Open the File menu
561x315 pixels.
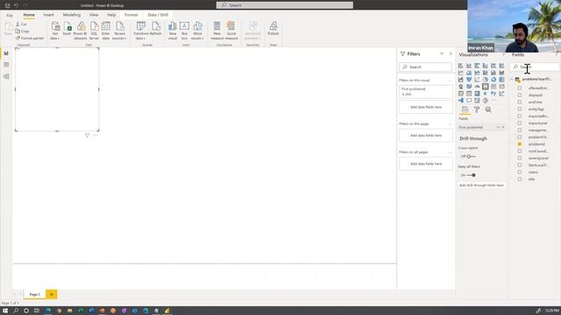click(10, 16)
